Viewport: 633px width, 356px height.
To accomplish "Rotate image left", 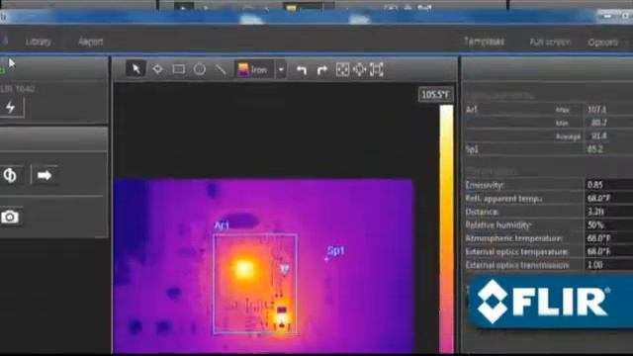I will point(301,70).
